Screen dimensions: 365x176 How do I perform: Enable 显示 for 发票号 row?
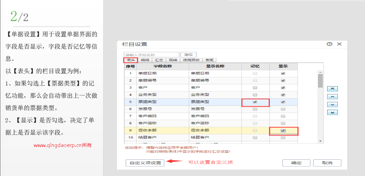click(283, 109)
